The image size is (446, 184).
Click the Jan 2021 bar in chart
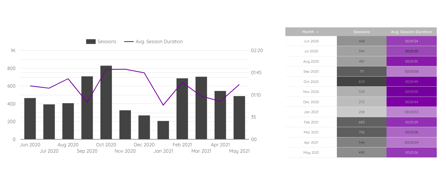pyautogui.click(x=163, y=130)
